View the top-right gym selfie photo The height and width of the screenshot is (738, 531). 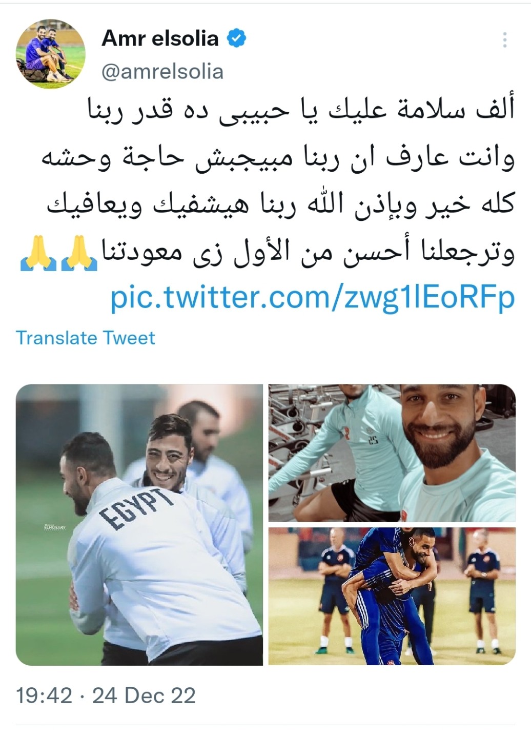tap(392, 453)
